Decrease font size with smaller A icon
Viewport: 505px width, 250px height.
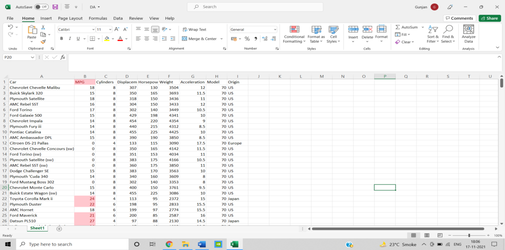coord(125,29)
